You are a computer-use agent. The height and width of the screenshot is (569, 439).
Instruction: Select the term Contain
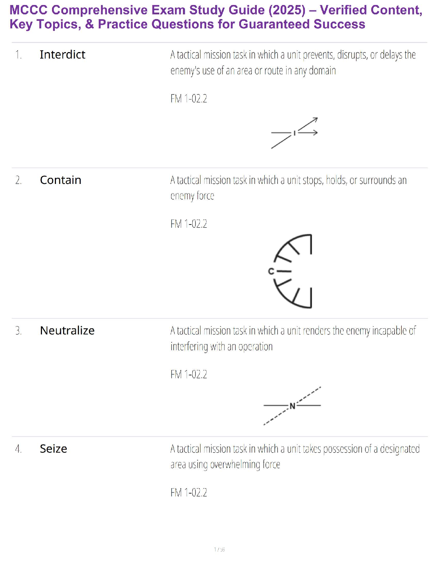61,180
